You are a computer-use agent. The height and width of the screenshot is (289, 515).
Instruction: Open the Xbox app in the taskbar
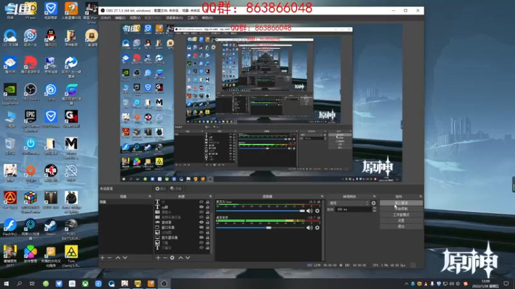tap(85, 283)
